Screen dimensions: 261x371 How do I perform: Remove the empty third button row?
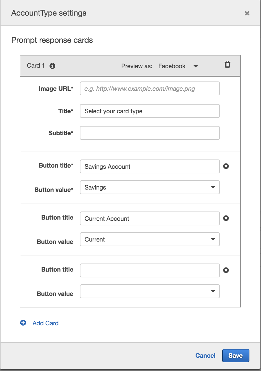(226, 270)
